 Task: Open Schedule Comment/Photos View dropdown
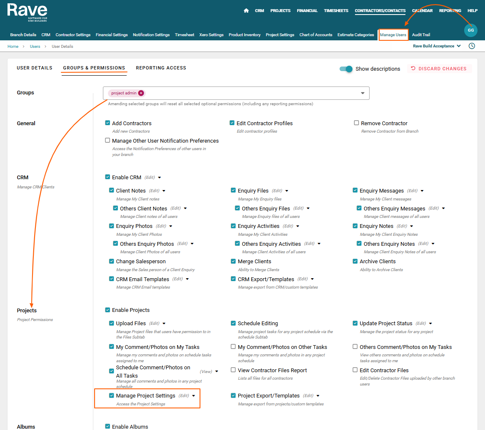pyautogui.click(x=217, y=371)
